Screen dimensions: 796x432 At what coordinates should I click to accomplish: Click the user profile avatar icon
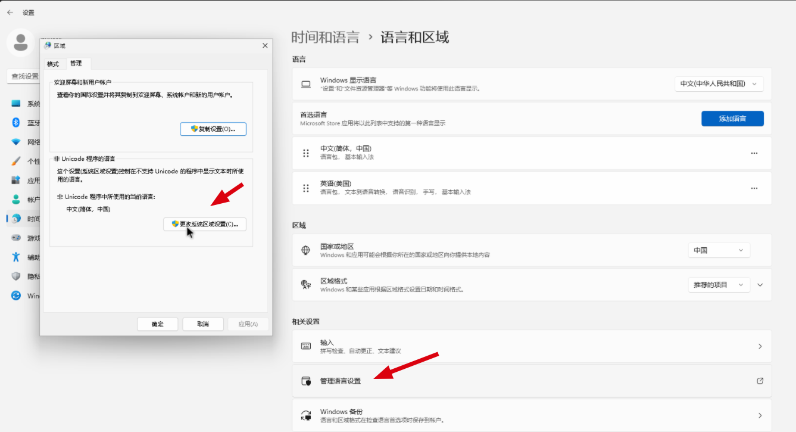(x=20, y=42)
